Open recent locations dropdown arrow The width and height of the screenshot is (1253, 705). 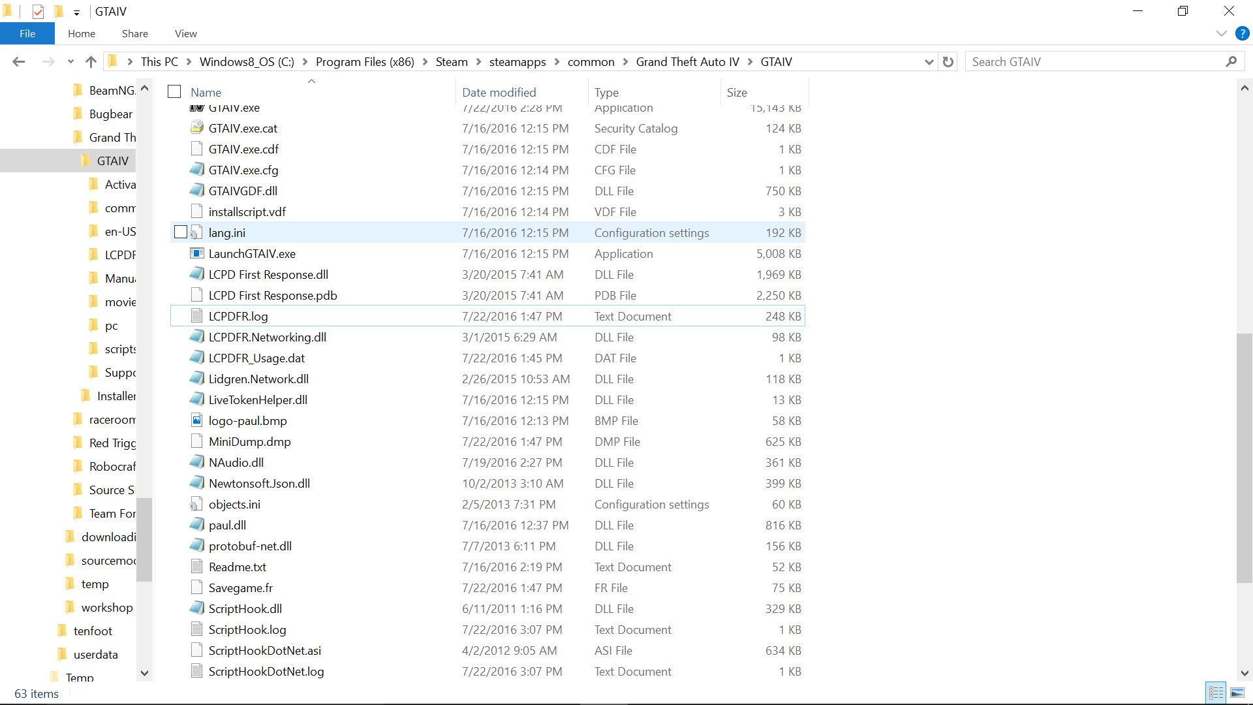[x=70, y=61]
